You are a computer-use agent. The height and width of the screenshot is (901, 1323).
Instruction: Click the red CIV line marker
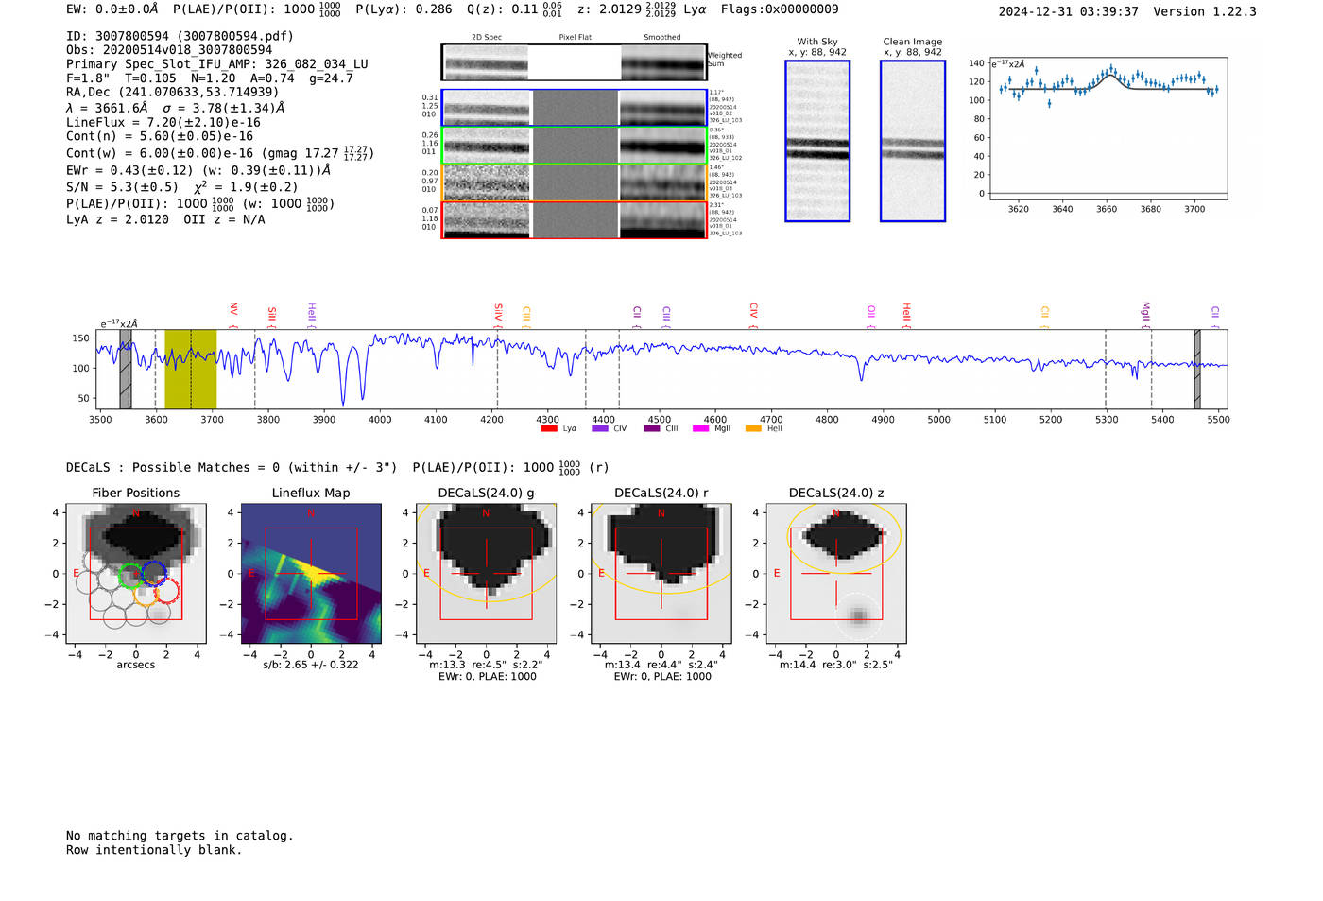click(754, 314)
